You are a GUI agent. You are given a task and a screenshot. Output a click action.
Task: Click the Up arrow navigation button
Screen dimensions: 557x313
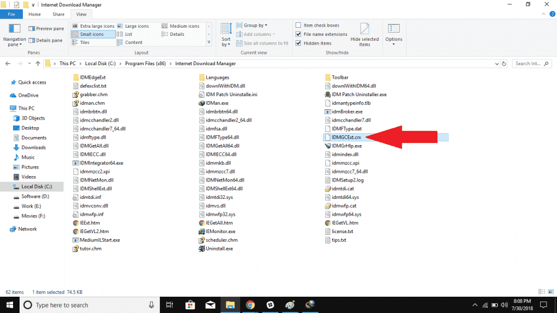click(37, 64)
